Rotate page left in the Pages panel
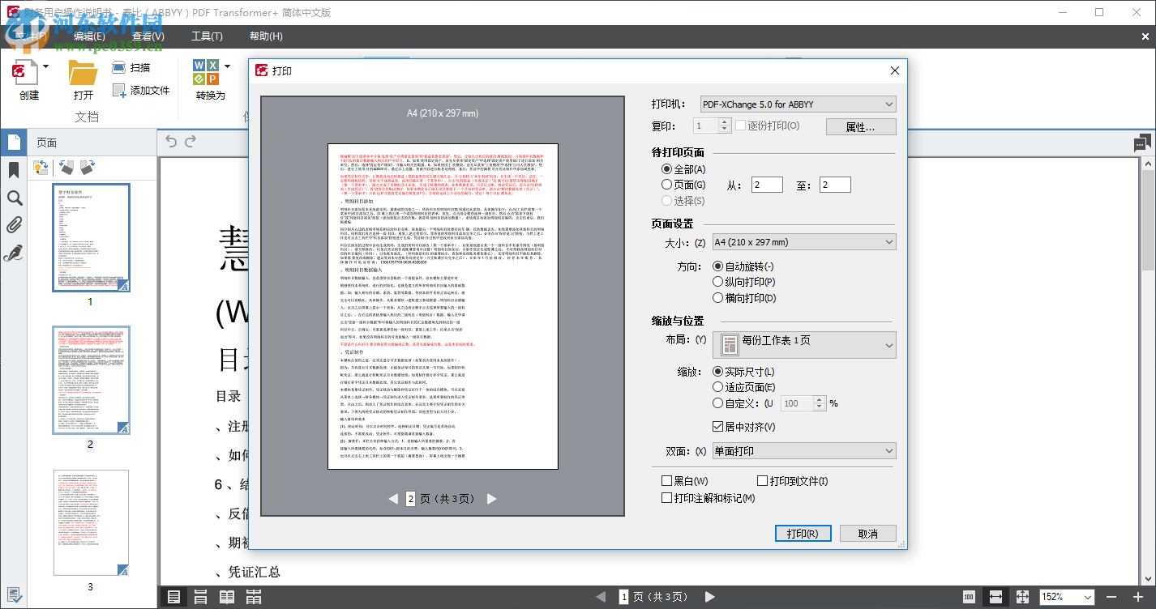Image resolution: width=1156 pixels, height=609 pixels. [x=66, y=166]
